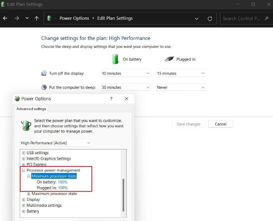Expand Maximum processor state node
The height and width of the screenshot is (221, 273).
[x=29, y=194]
